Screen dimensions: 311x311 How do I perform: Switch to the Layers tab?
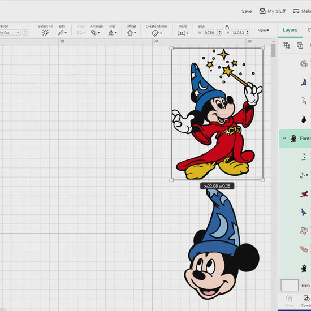click(290, 30)
